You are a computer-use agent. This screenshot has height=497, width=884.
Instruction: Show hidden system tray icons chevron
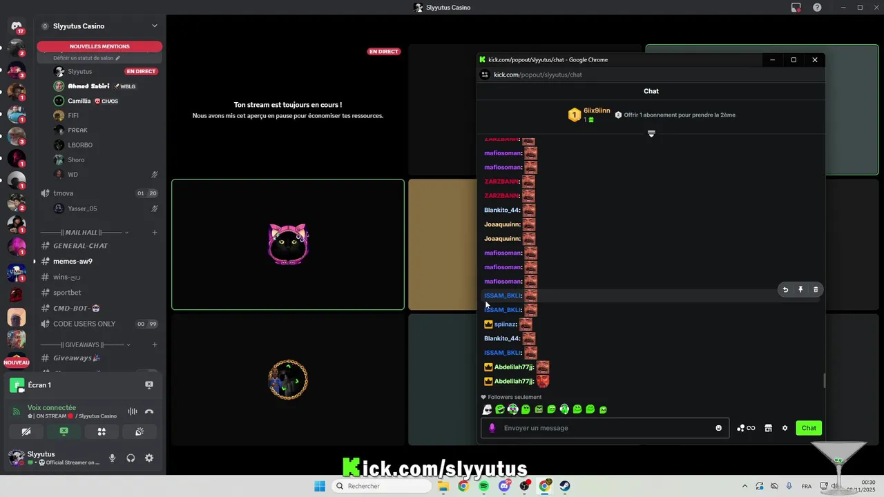point(744,486)
